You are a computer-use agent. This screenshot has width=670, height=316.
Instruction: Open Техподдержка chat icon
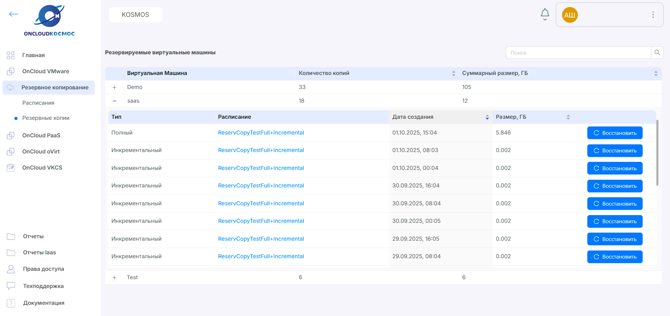(11, 286)
